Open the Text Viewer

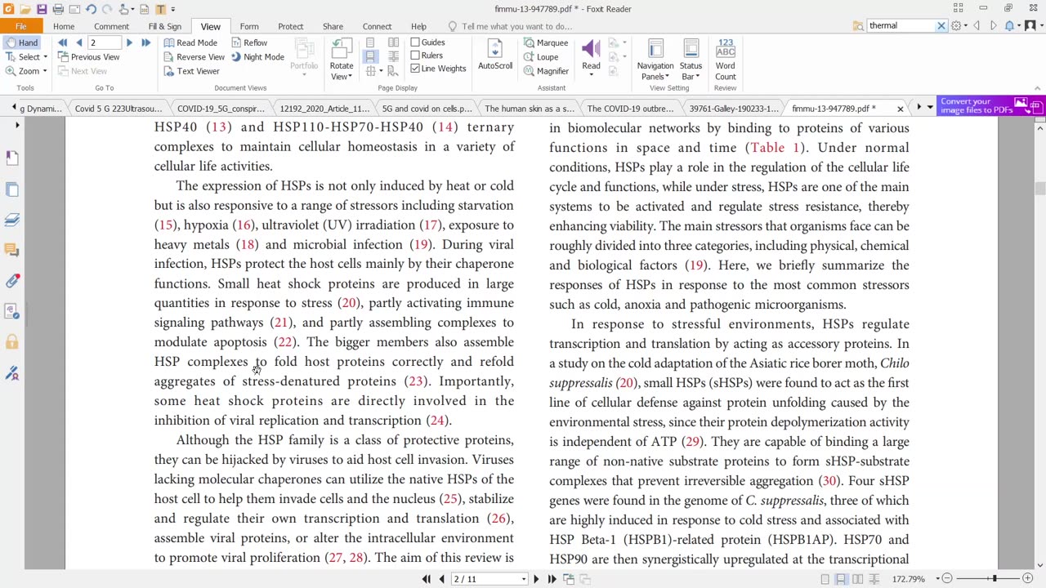pyautogui.click(x=191, y=71)
